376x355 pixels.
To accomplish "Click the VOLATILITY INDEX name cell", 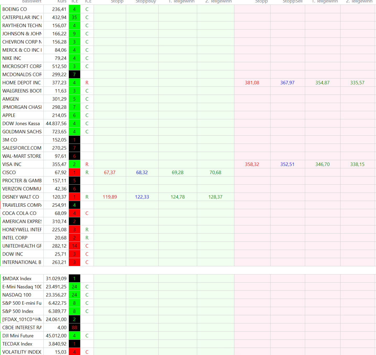I will pos(22,352).
